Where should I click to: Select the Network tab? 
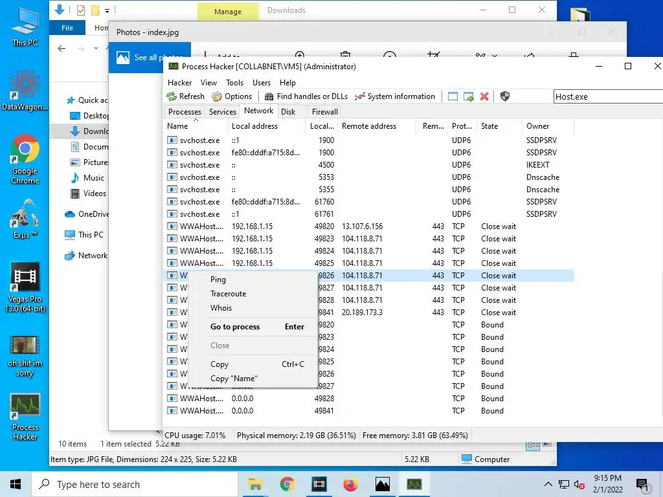pyautogui.click(x=259, y=111)
